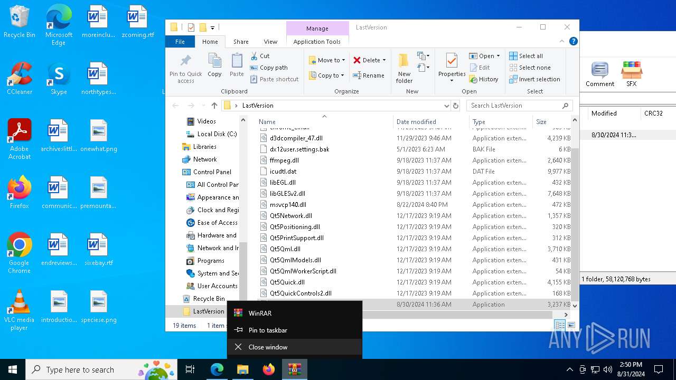The width and height of the screenshot is (676, 380).
Task: Click Select all
Action: (526, 56)
